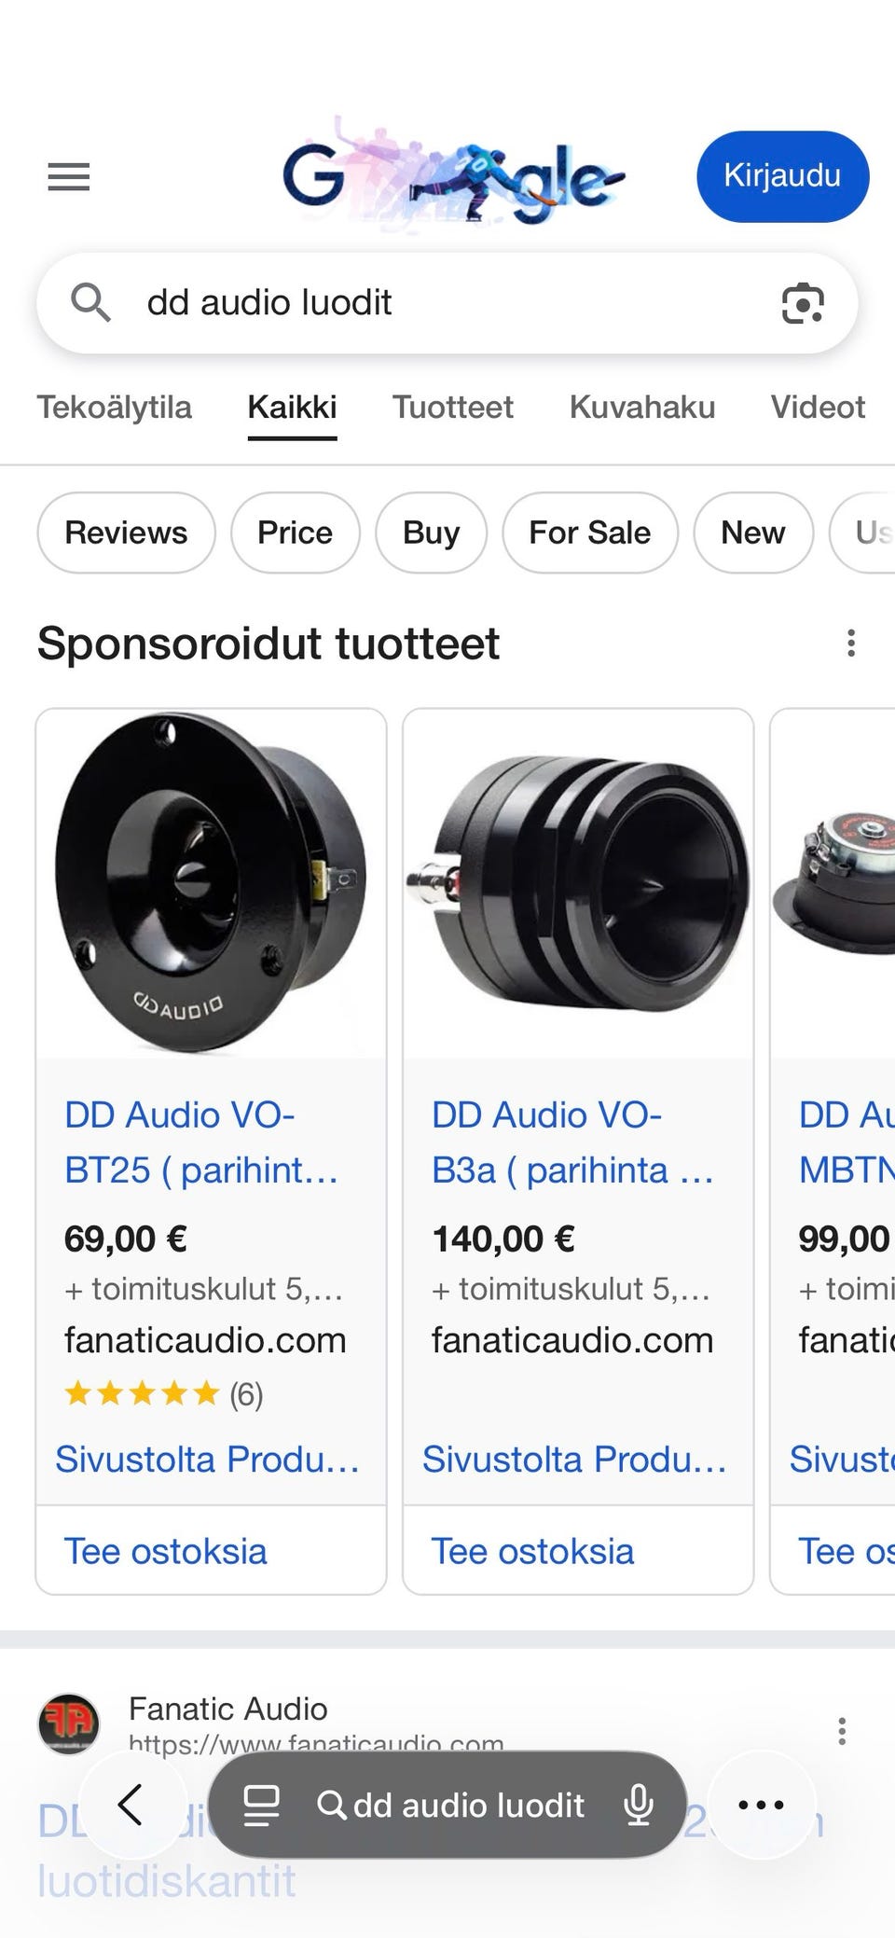Switch to the Kuvahaku tab
Viewport: 895px width, 1938px height.
642,408
